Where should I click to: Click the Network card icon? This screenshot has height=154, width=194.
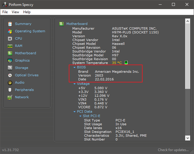pos(10,97)
